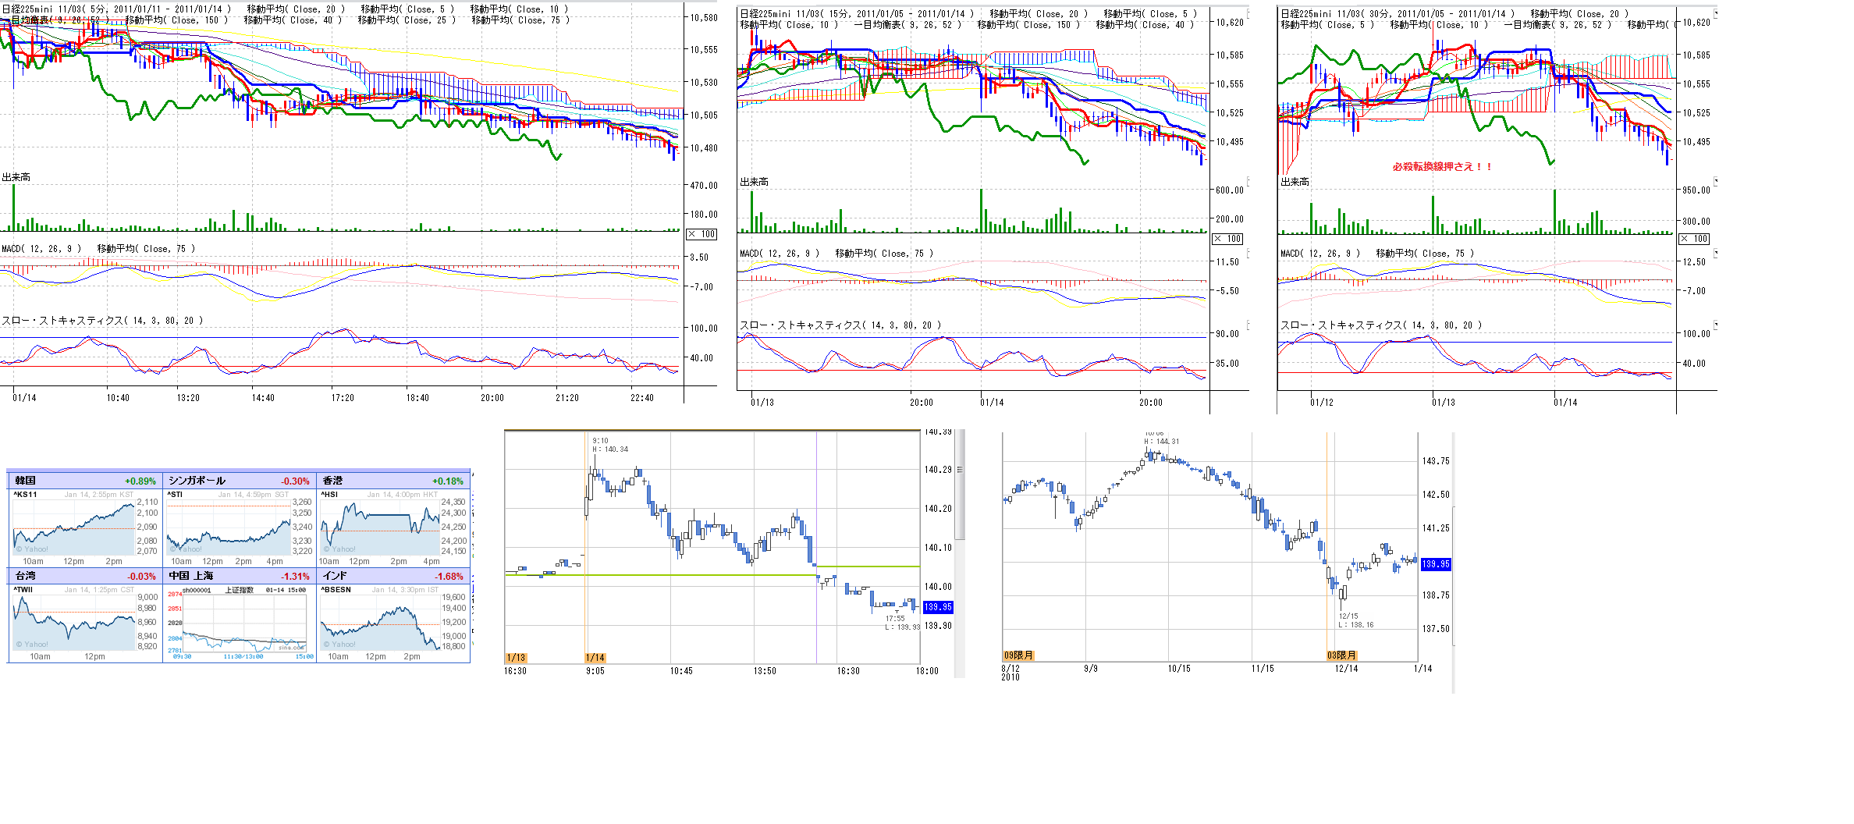The height and width of the screenshot is (824, 1854).
Task: Open the インド ^BSESN mini chart
Action: click(x=381, y=622)
